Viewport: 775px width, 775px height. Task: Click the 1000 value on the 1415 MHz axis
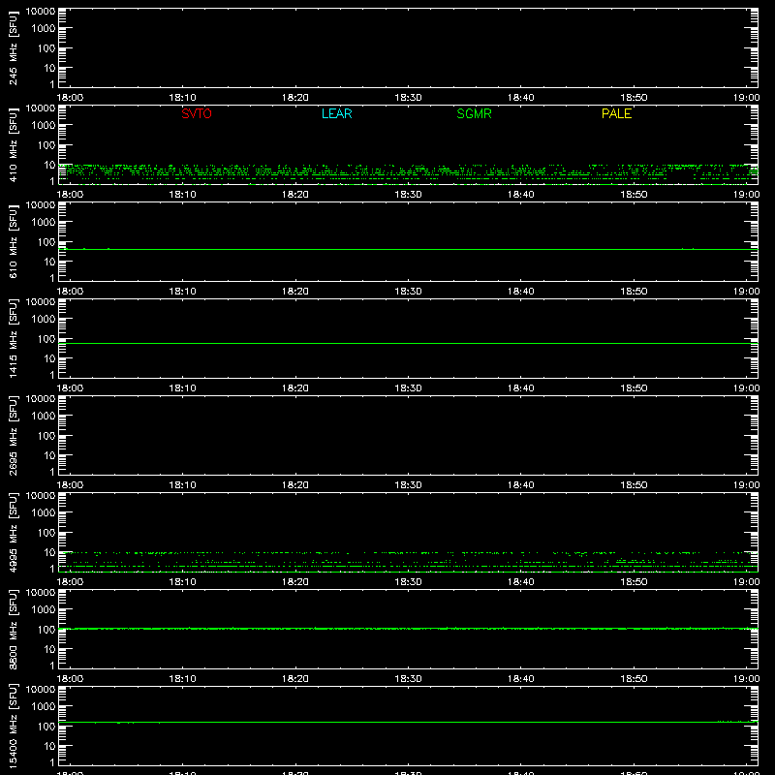(x=44, y=320)
